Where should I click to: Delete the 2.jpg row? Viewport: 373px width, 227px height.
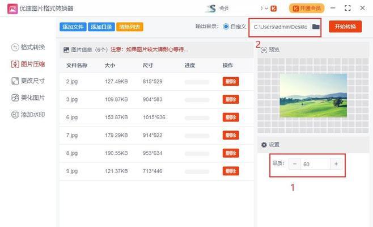pos(231,82)
